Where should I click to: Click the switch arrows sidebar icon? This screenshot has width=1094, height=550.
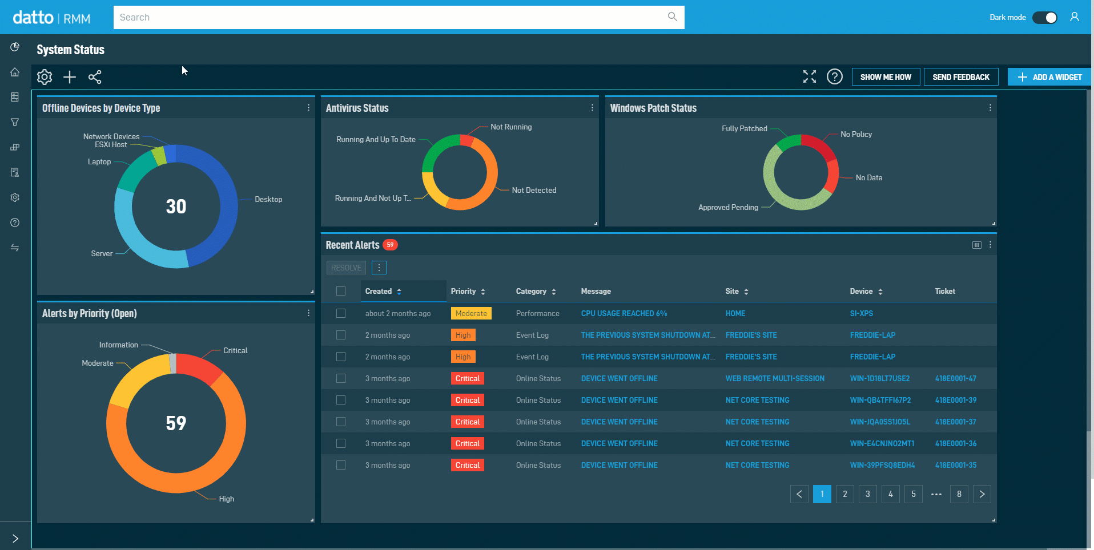pyautogui.click(x=15, y=248)
